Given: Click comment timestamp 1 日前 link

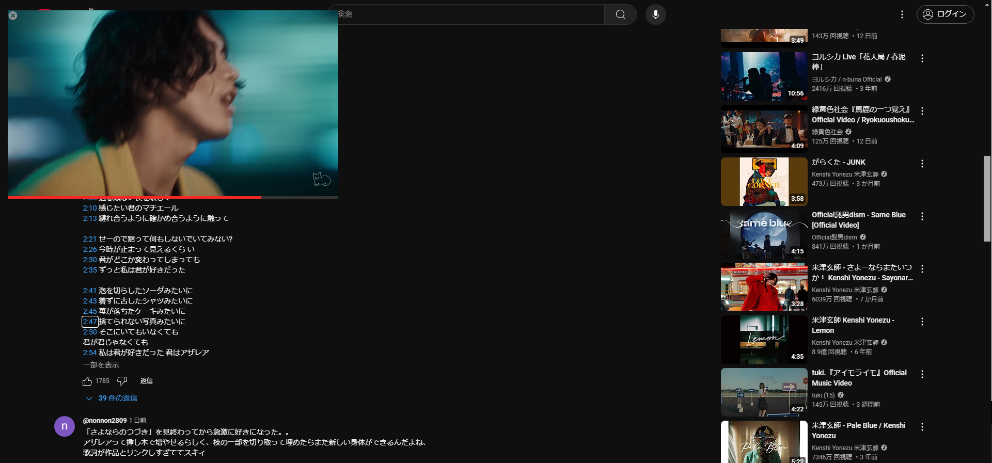Looking at the screenshot, I should click(137, 421).
